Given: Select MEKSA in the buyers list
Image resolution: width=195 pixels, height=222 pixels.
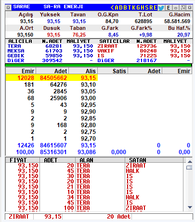Looking at the screenshot, I should point(16,51).
